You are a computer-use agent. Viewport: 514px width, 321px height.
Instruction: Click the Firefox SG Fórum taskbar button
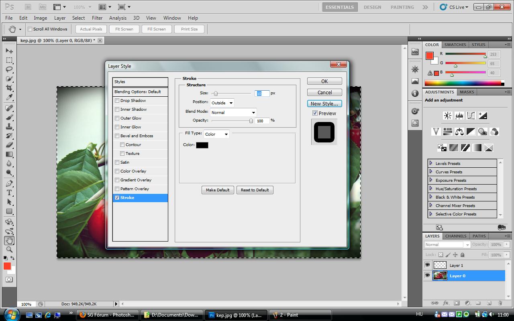tap(108, 315)
